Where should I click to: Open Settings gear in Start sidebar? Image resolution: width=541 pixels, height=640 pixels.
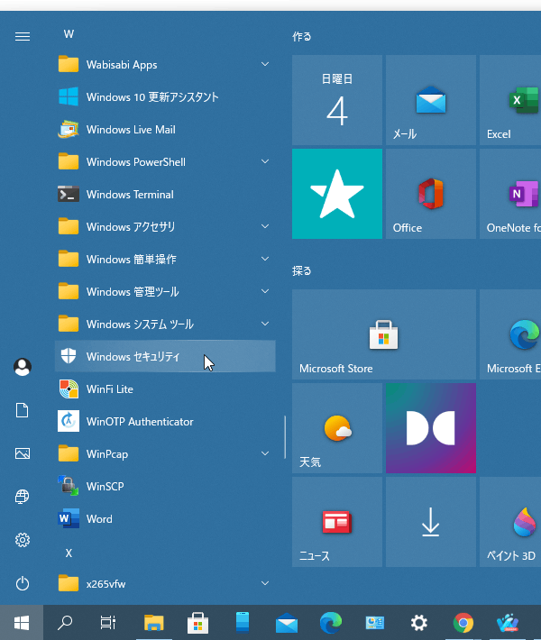[x=23, y=540]
